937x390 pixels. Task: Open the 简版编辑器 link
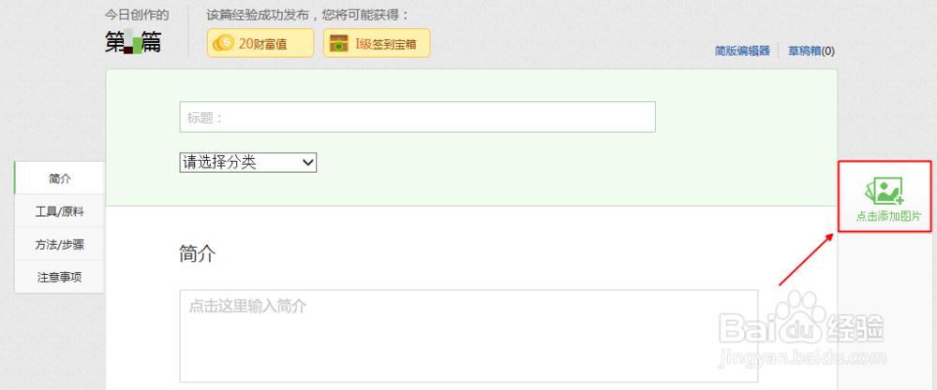click(743, 51)
